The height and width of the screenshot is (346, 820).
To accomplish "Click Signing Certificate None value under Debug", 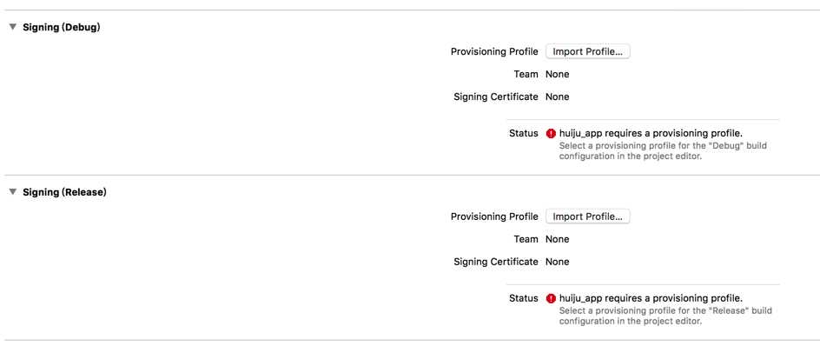I will pos(558,96).
